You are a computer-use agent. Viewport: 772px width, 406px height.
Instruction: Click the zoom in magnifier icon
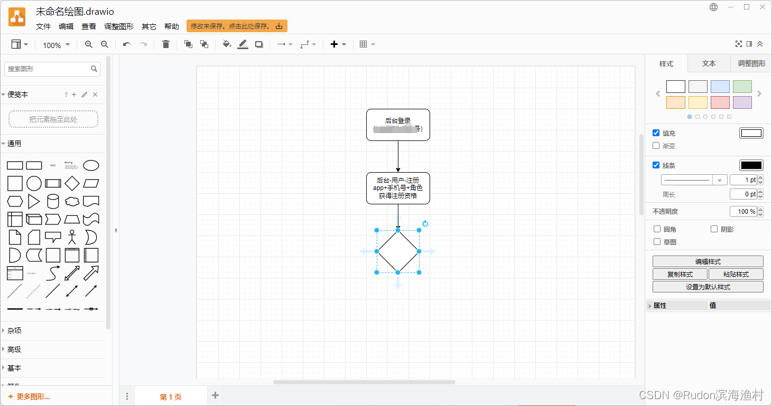(89, 45)
